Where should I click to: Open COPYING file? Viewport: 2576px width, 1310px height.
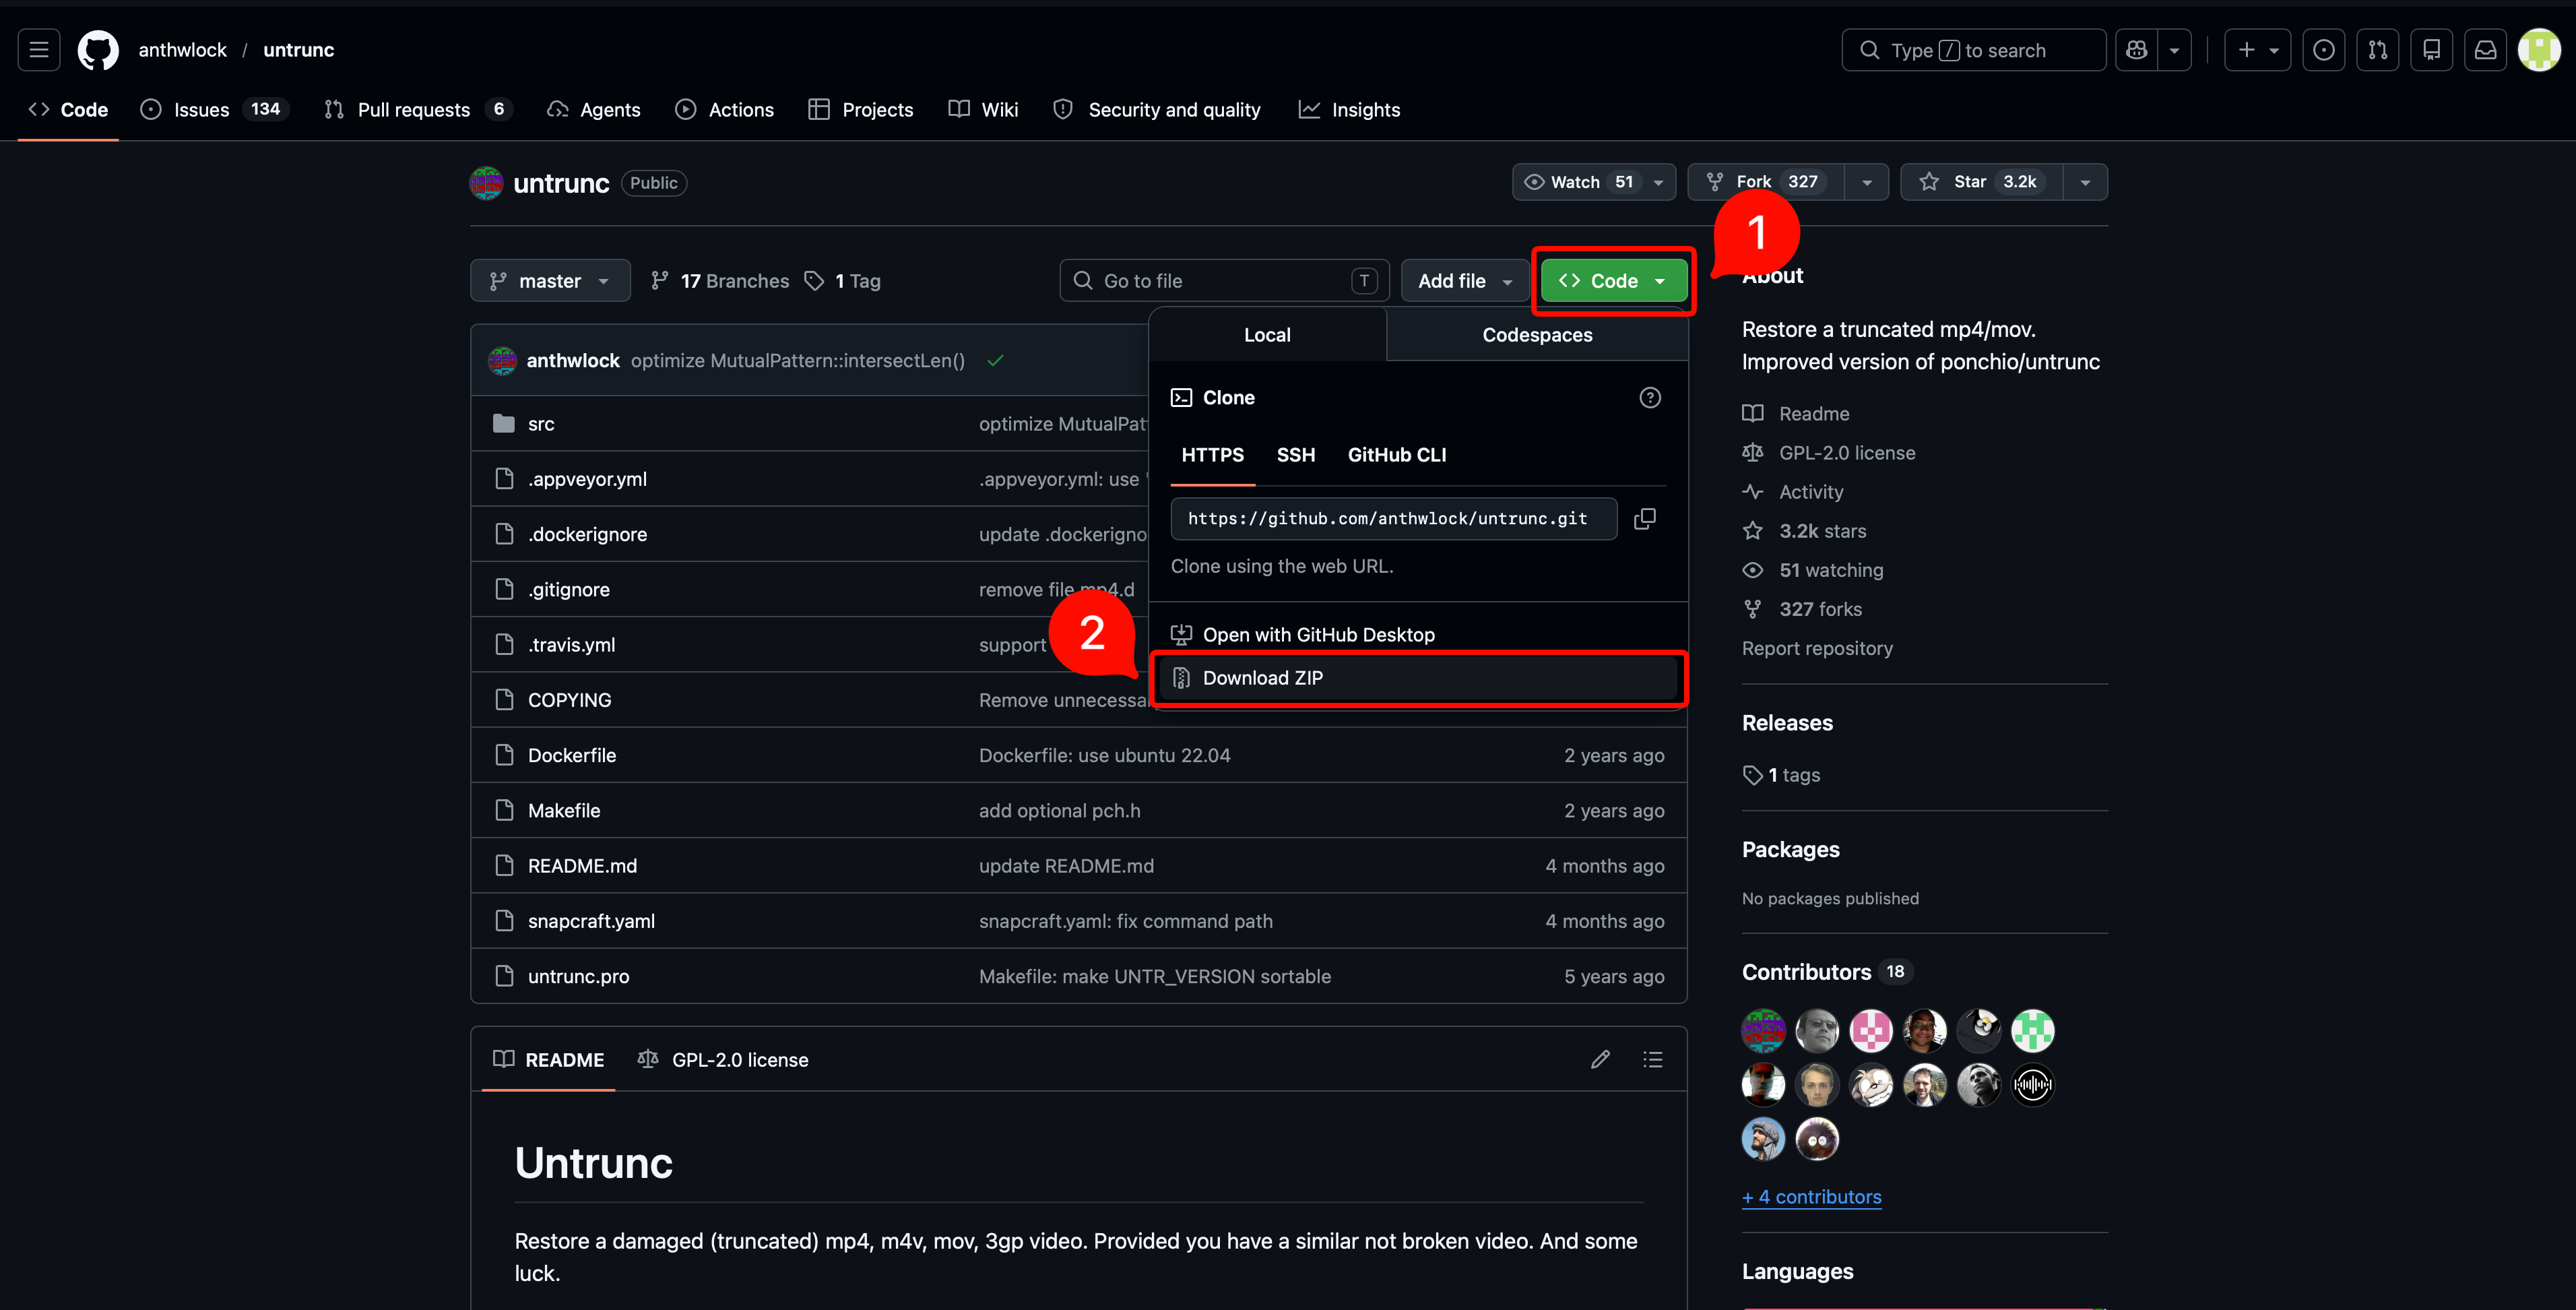569,700
